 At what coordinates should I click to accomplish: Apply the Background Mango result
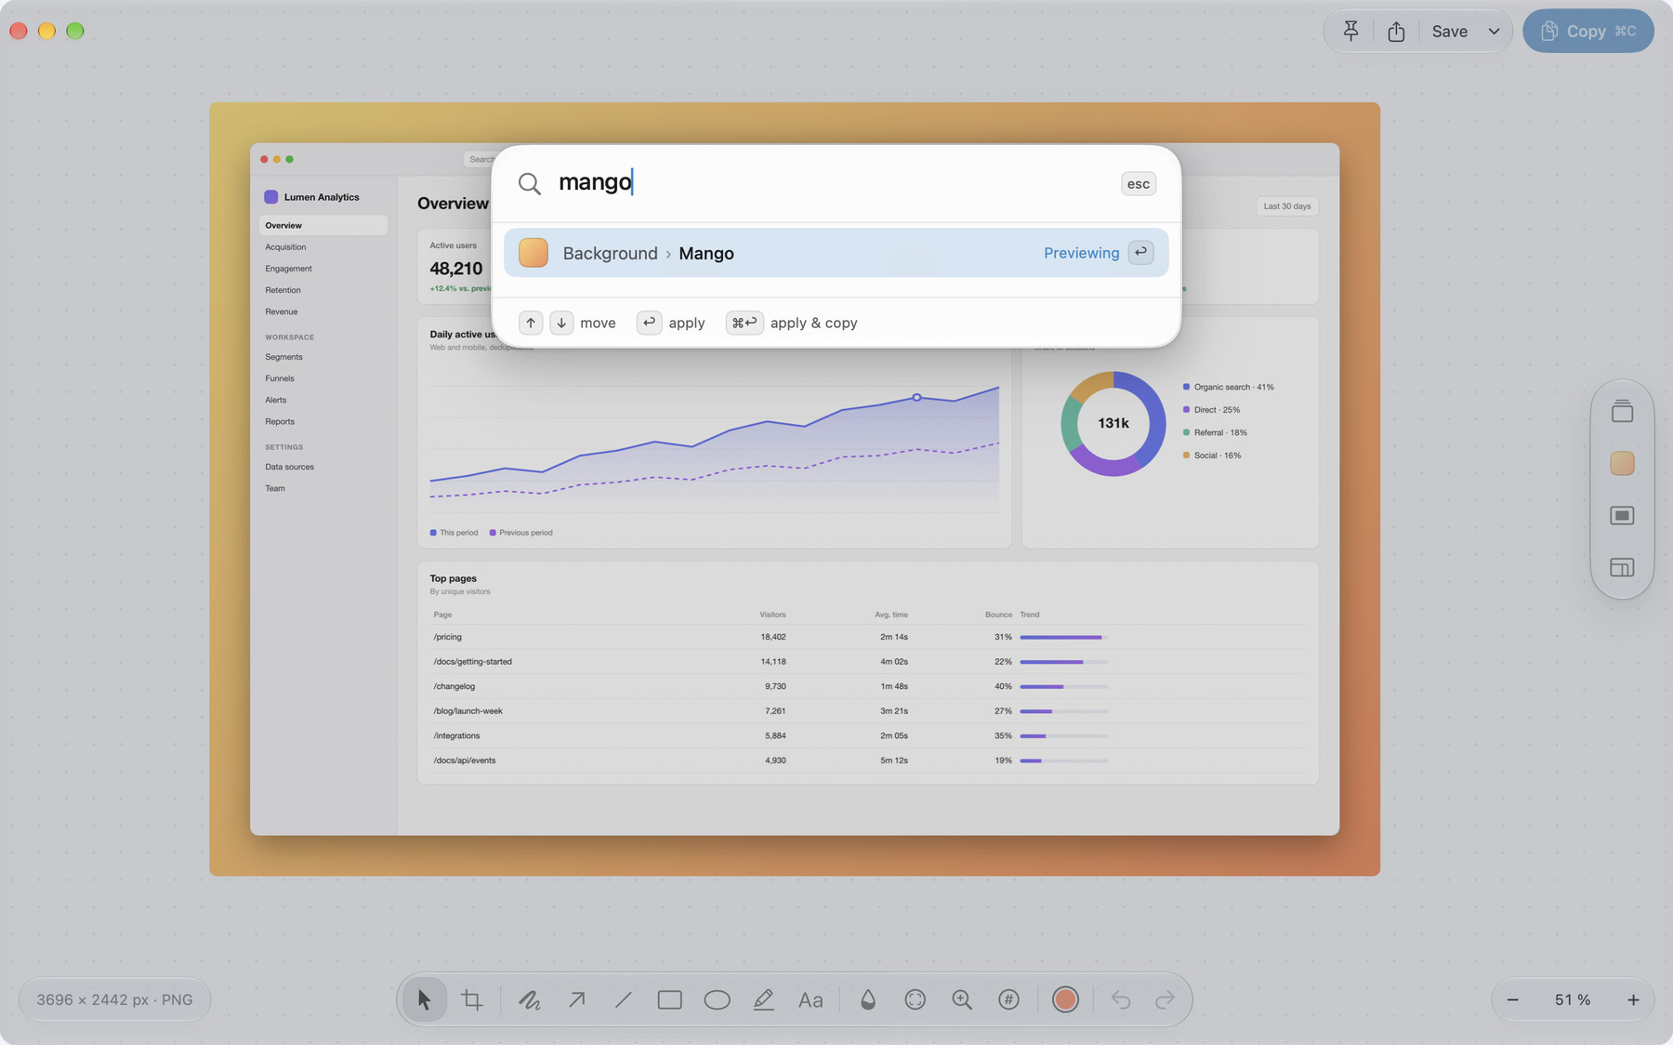coord(836,253)
